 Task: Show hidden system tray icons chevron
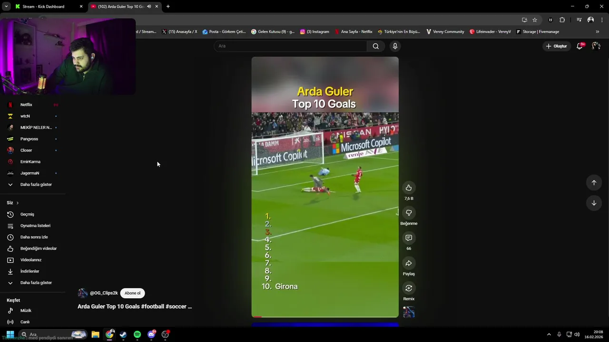pos(549,334)
